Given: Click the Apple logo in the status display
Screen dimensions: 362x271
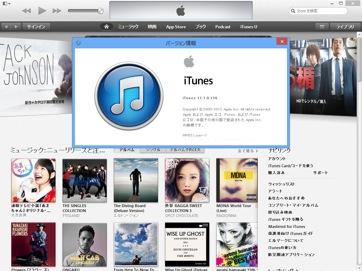Looking at the screenshot, I should point(181,11).
